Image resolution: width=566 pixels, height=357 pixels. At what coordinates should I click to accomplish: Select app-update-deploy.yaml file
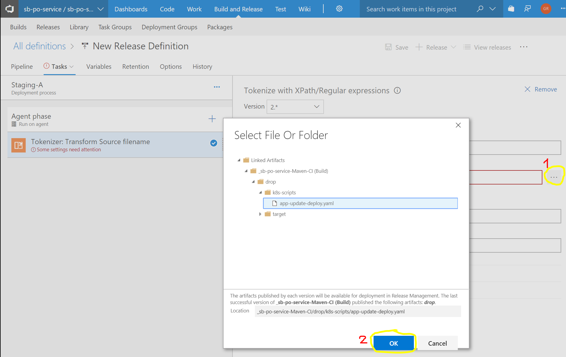tap(360, 203)
